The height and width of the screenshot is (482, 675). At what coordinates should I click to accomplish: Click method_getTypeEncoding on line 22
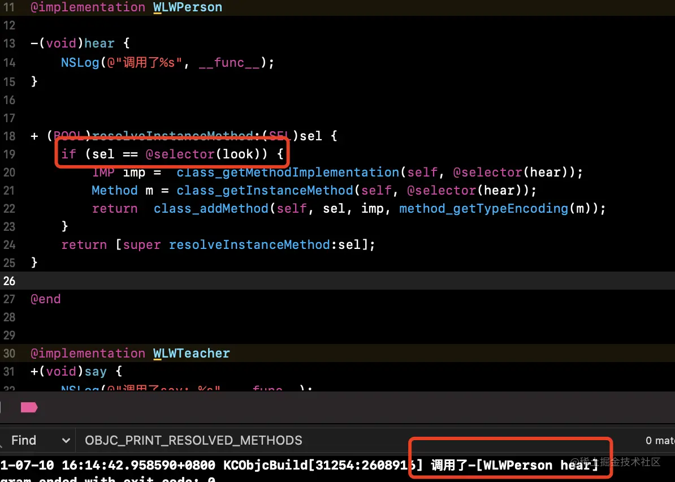tap(483, 209)
